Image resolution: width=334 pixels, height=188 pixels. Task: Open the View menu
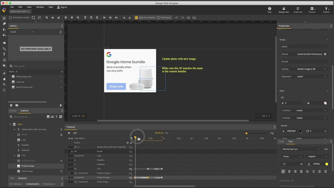(x=29, y=7)
